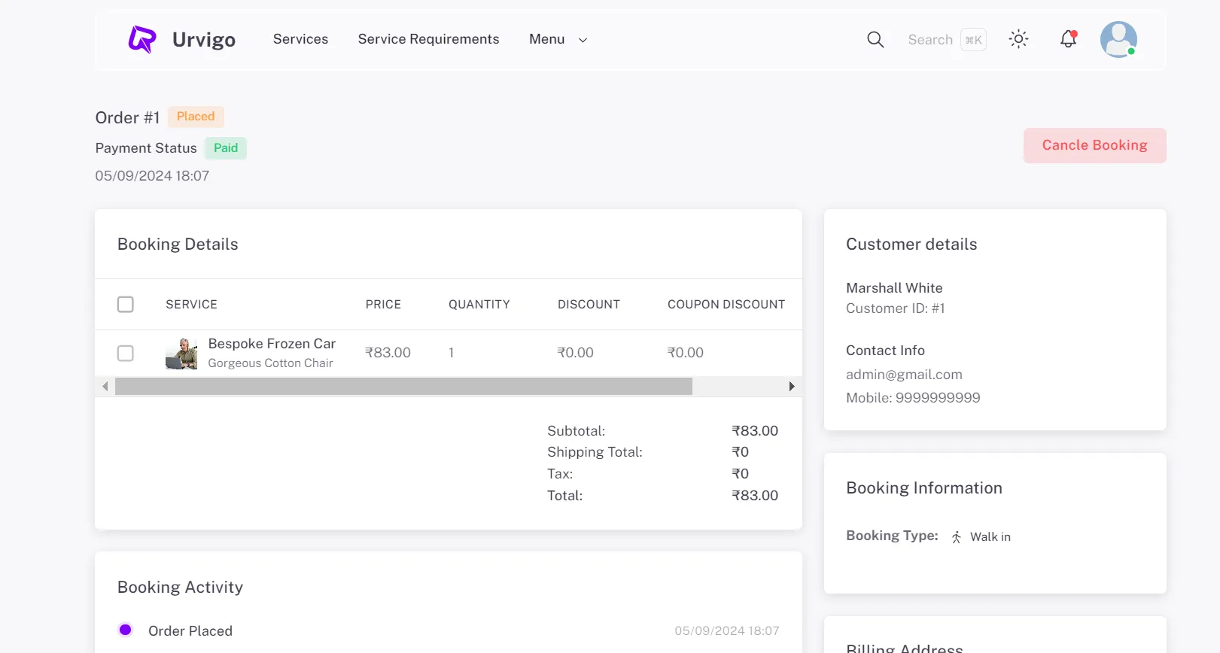Open search with the magnifier icon

[x=875, y=39]
